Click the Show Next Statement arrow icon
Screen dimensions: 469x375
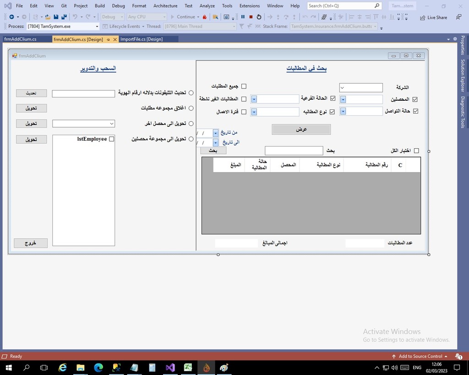[x=270, y=17]
